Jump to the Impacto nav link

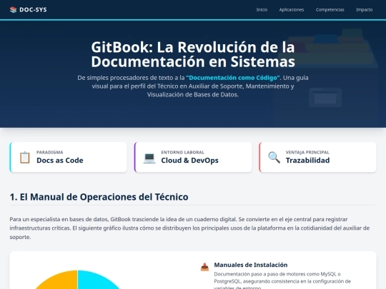point(365,9)
